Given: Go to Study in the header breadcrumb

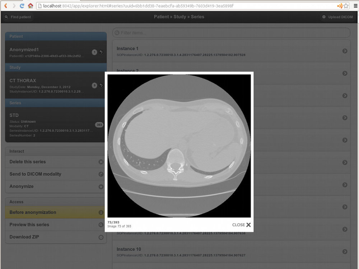Looking at the screenshot, I should coord(180,17).
